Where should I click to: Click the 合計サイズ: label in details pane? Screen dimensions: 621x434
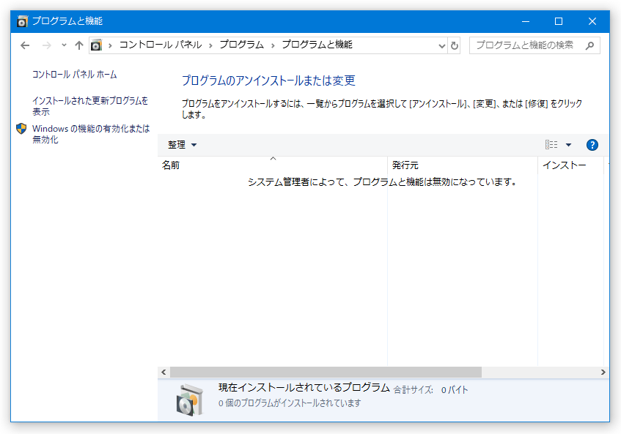[414, 390]
